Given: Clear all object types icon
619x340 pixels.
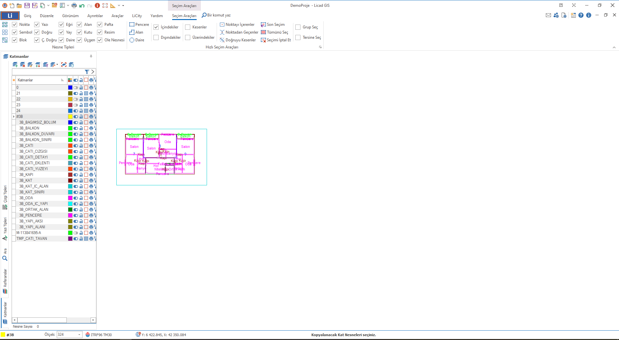Looking at the screenshot, I should 5,32.
